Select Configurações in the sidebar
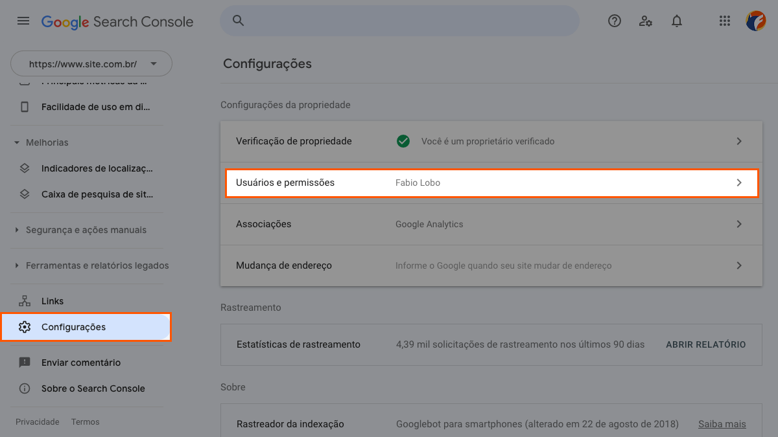The image size is (778, 437). click(86, 327)
